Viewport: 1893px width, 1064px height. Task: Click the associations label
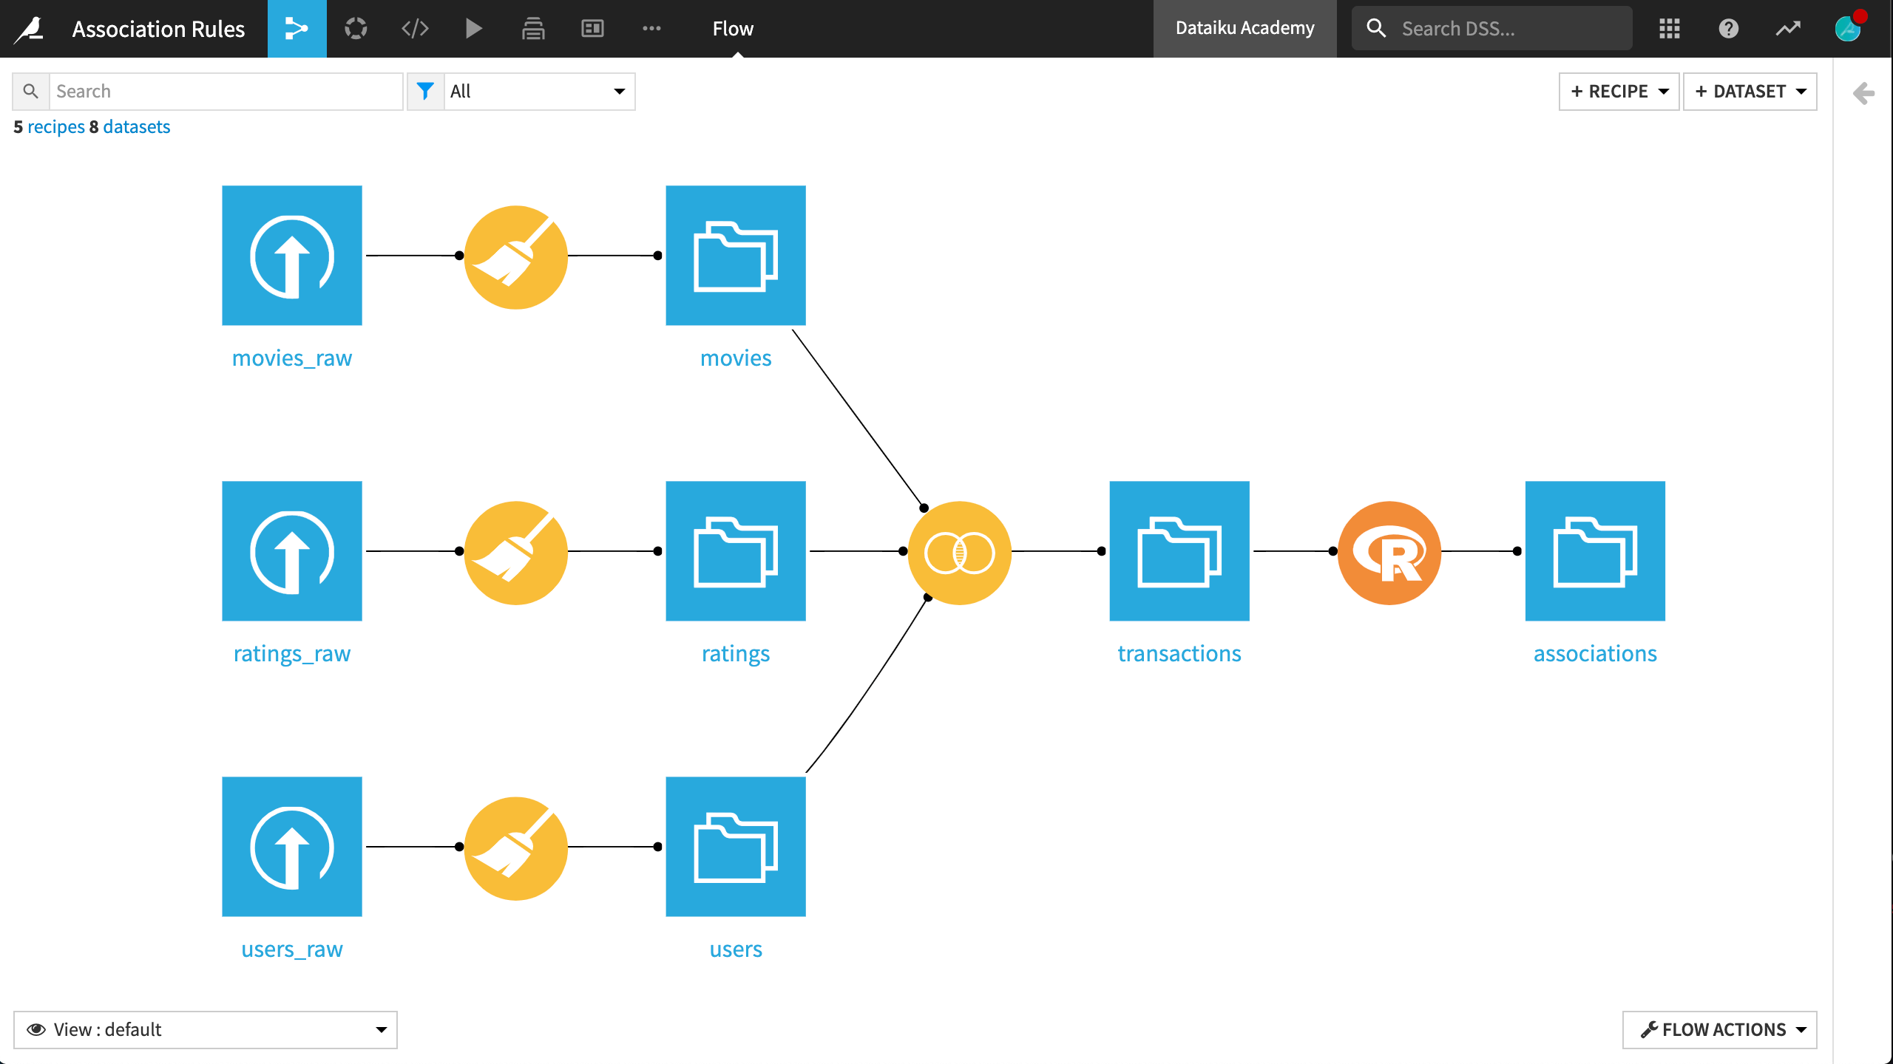pyautogui.click(x=1595, y=654)
